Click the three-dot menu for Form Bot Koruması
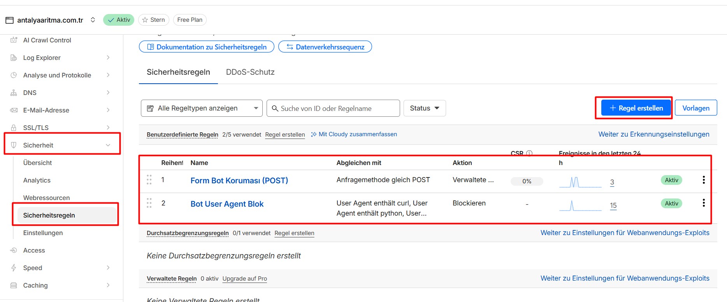This screenshot has height=302, width=727. click(703, 180)
